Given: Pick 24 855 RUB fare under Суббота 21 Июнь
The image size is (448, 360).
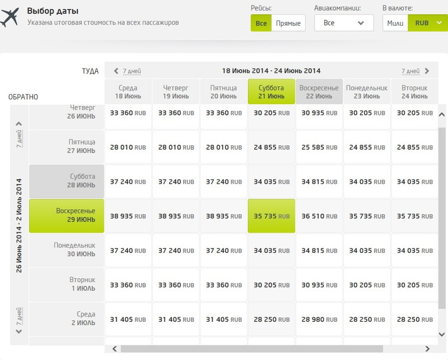Looking at the screenshot, I should tap(271, 147).
